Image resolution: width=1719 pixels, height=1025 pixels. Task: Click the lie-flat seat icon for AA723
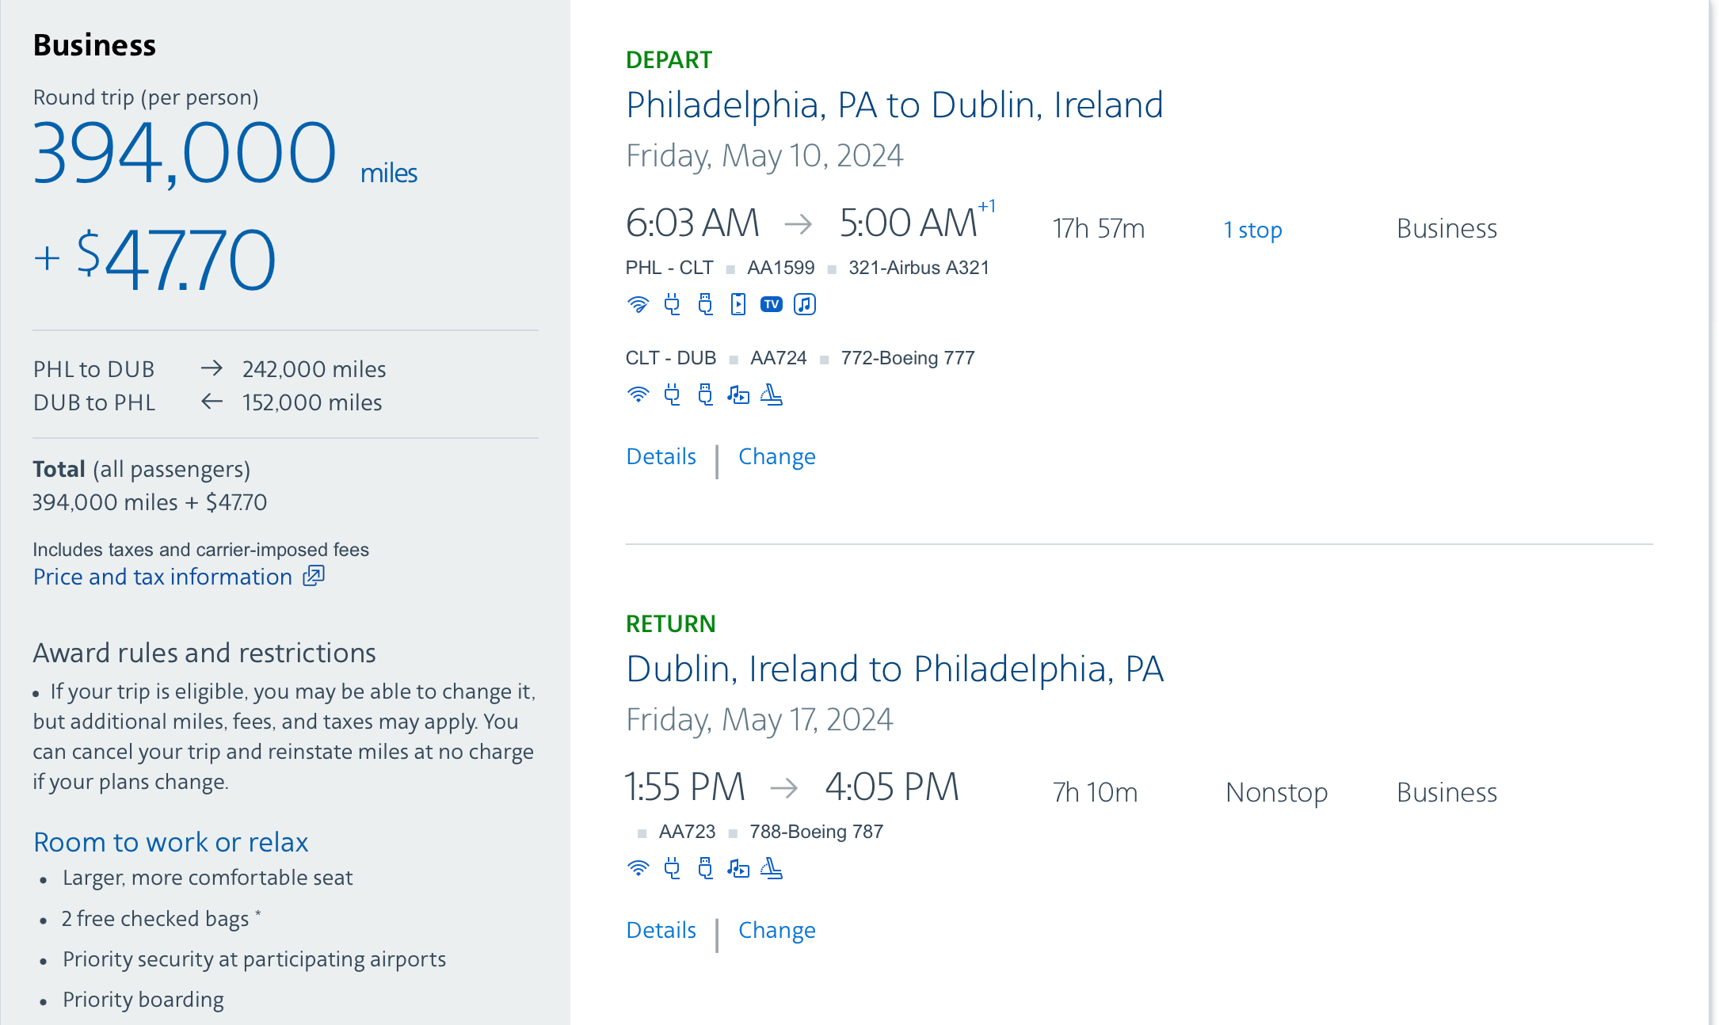pyautogui.click(x=772, y=868)
